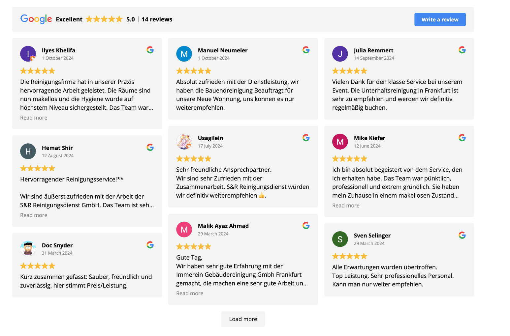This screenshot has width=510, height=336.
Task: Click the 14 reviews count in header
Action: tap(157, 19)
